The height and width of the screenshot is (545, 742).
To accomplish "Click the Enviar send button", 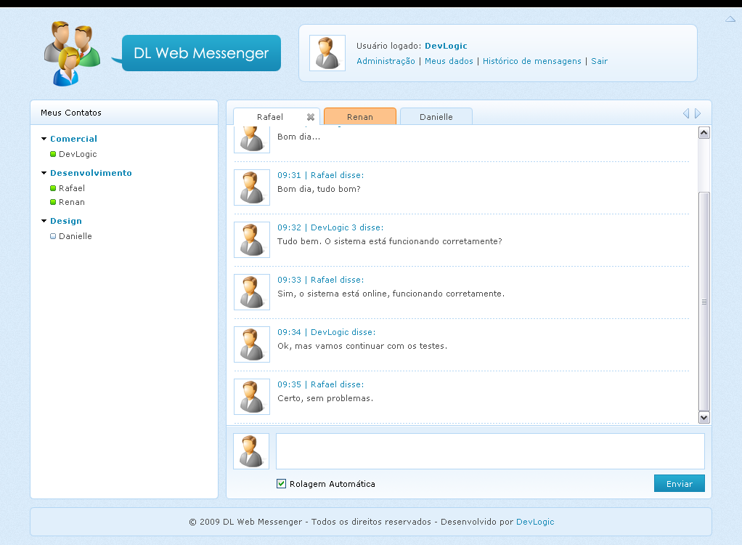I will [x=680, y=483].
